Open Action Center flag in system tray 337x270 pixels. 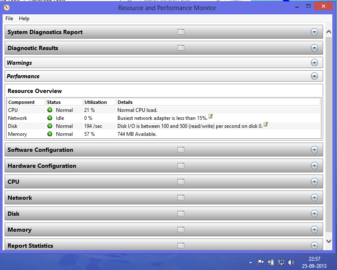pyautogui.click(x=260, y=262)
